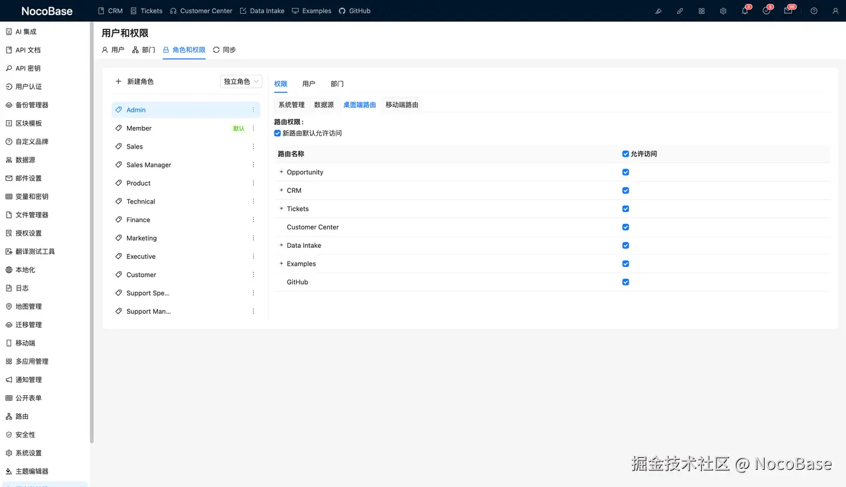Open Customer Center in top navigation
Viewport: 846px width, 487px height.
[x=202, y=11]
